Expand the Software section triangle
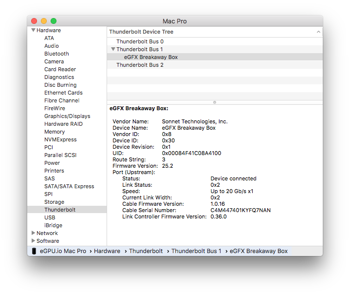 point(33,241)
